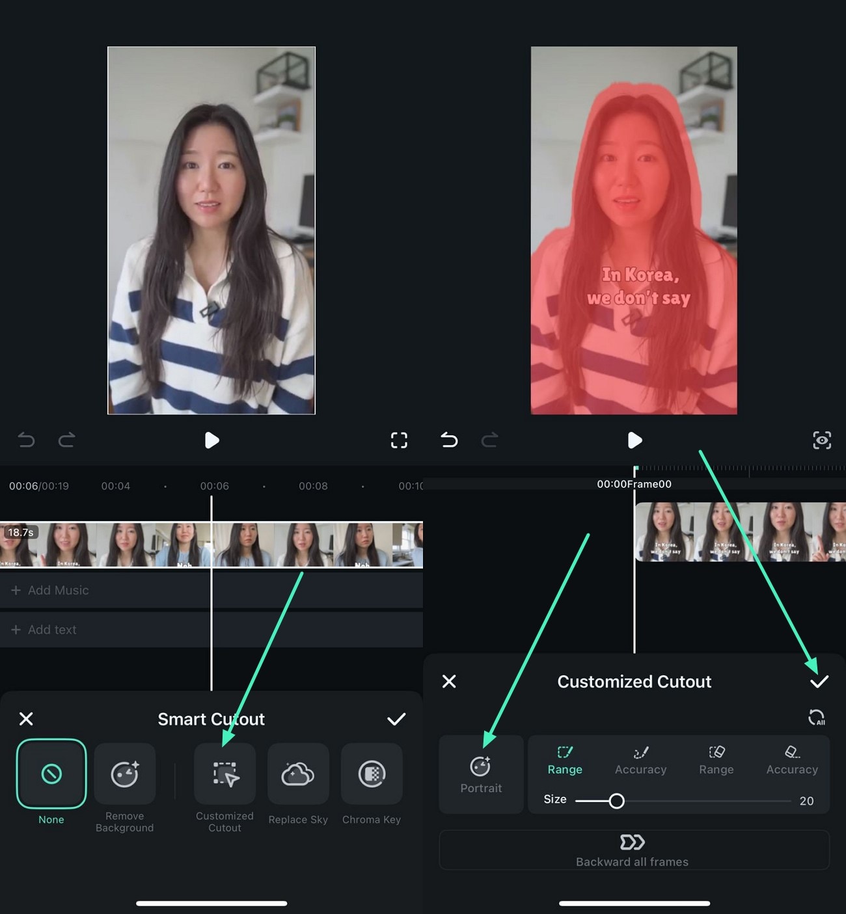Select the Replace Sky effect
This screenshot has height=914, width=846.
click(297, 774)
